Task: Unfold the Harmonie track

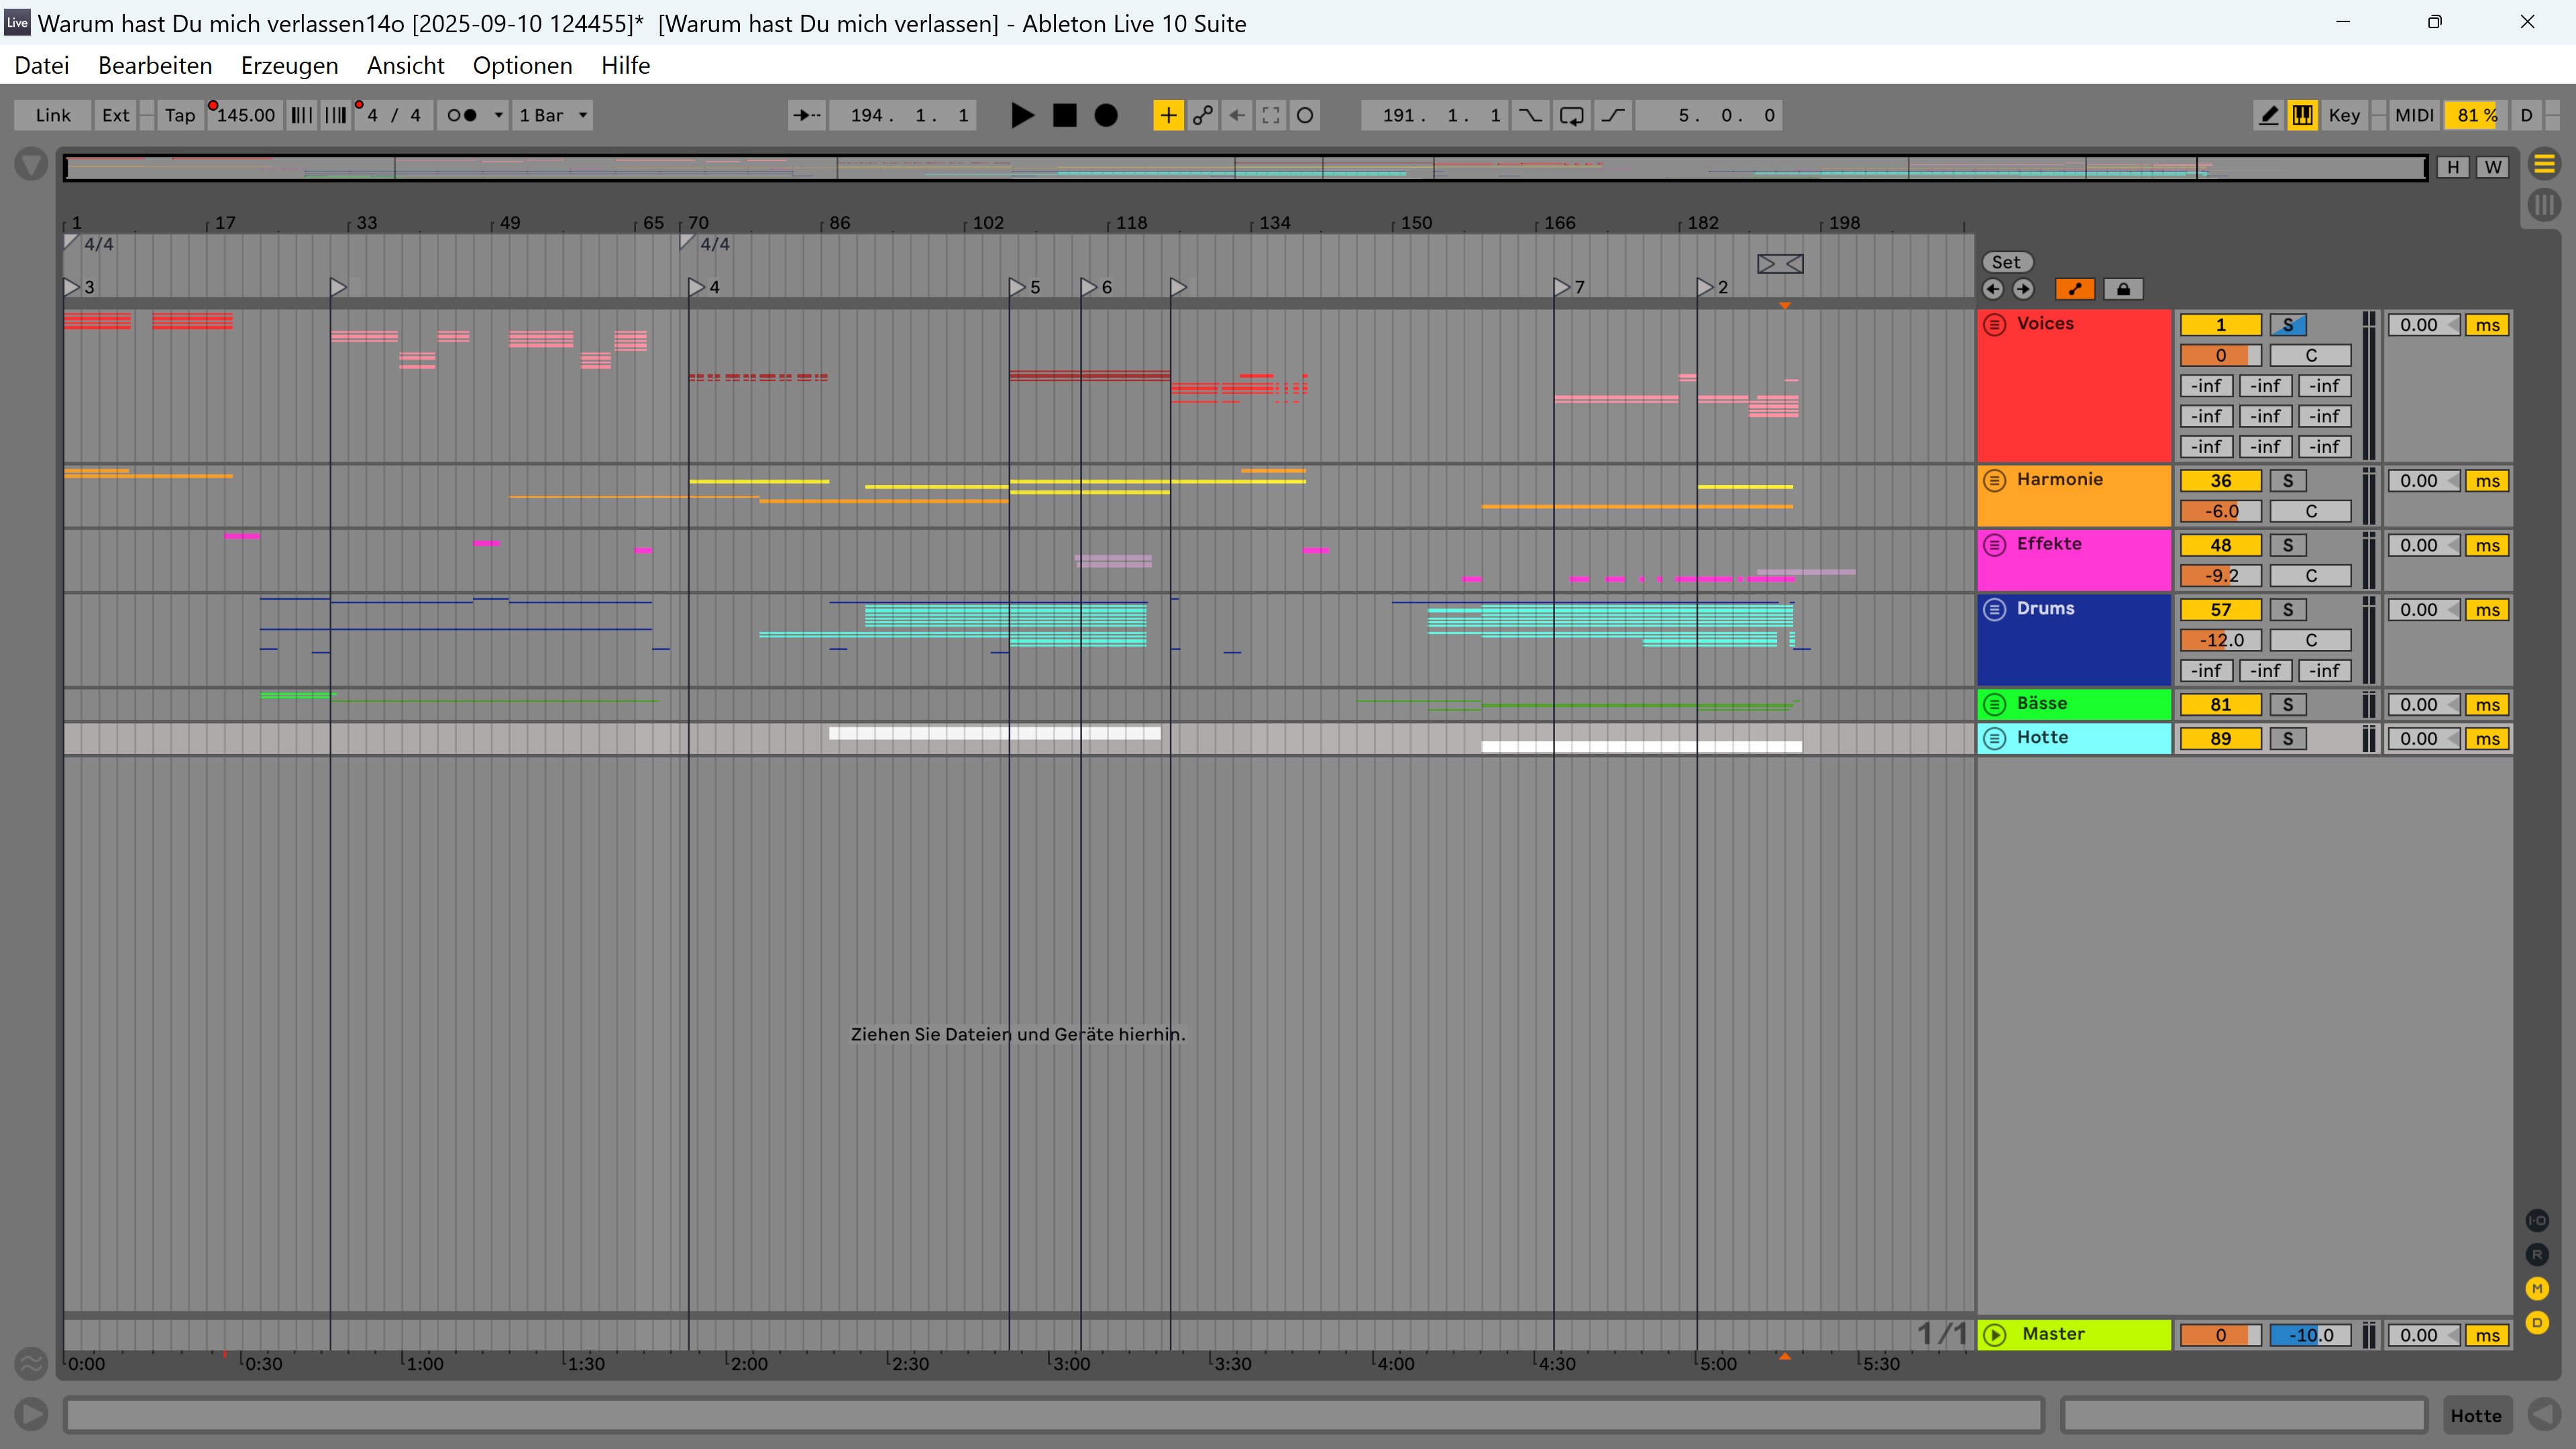Action: click(x=1995, y=480)
